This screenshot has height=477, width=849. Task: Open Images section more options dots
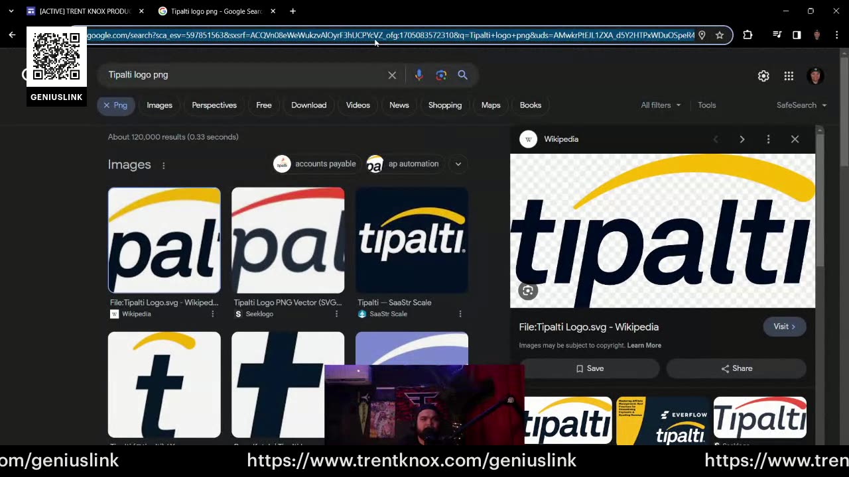(x=164, y=165)
